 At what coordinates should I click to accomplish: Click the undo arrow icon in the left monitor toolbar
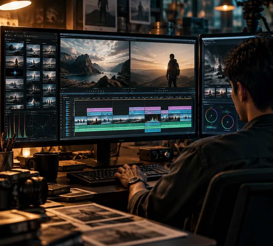point(25,36)
